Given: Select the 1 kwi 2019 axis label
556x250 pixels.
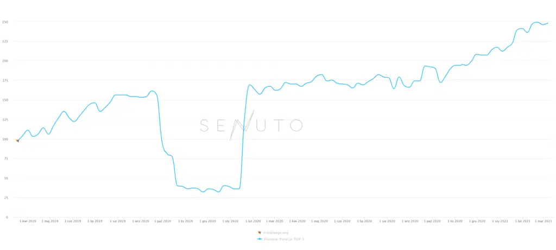Looking at the screenshot, I should click(x=28, y=221).
